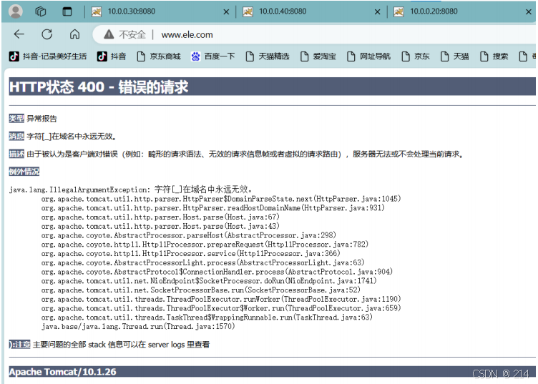Click the page icon beside 网址导航
Screen dimensions: 538x384
(x=351, y=56)
